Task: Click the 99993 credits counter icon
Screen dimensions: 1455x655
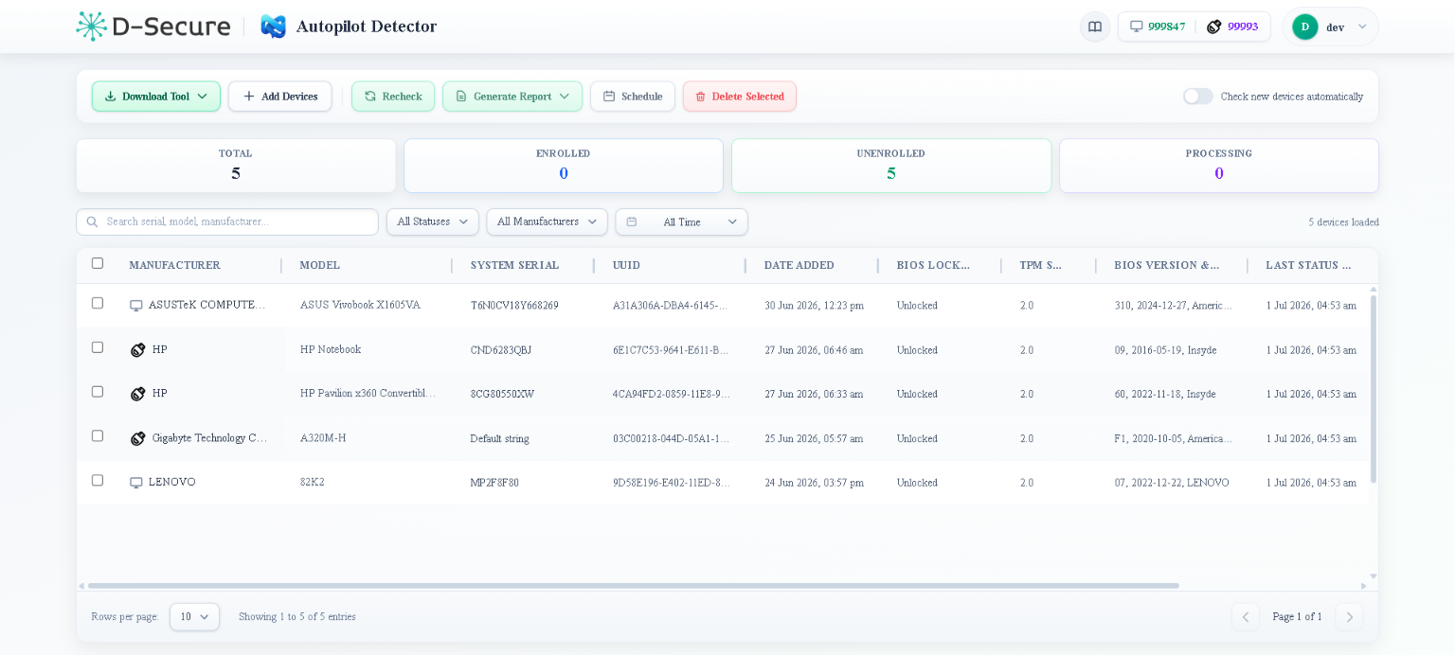Action: pos(1214,27)
